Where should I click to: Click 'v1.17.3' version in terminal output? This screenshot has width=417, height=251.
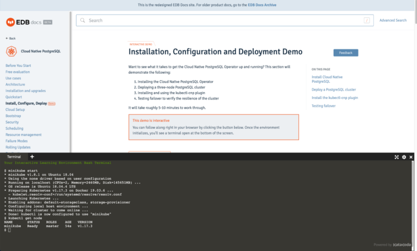click(85, 226)
